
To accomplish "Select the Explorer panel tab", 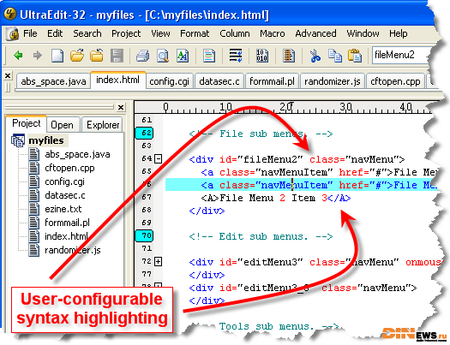I will pyautogui.click(x=103, y=125).
